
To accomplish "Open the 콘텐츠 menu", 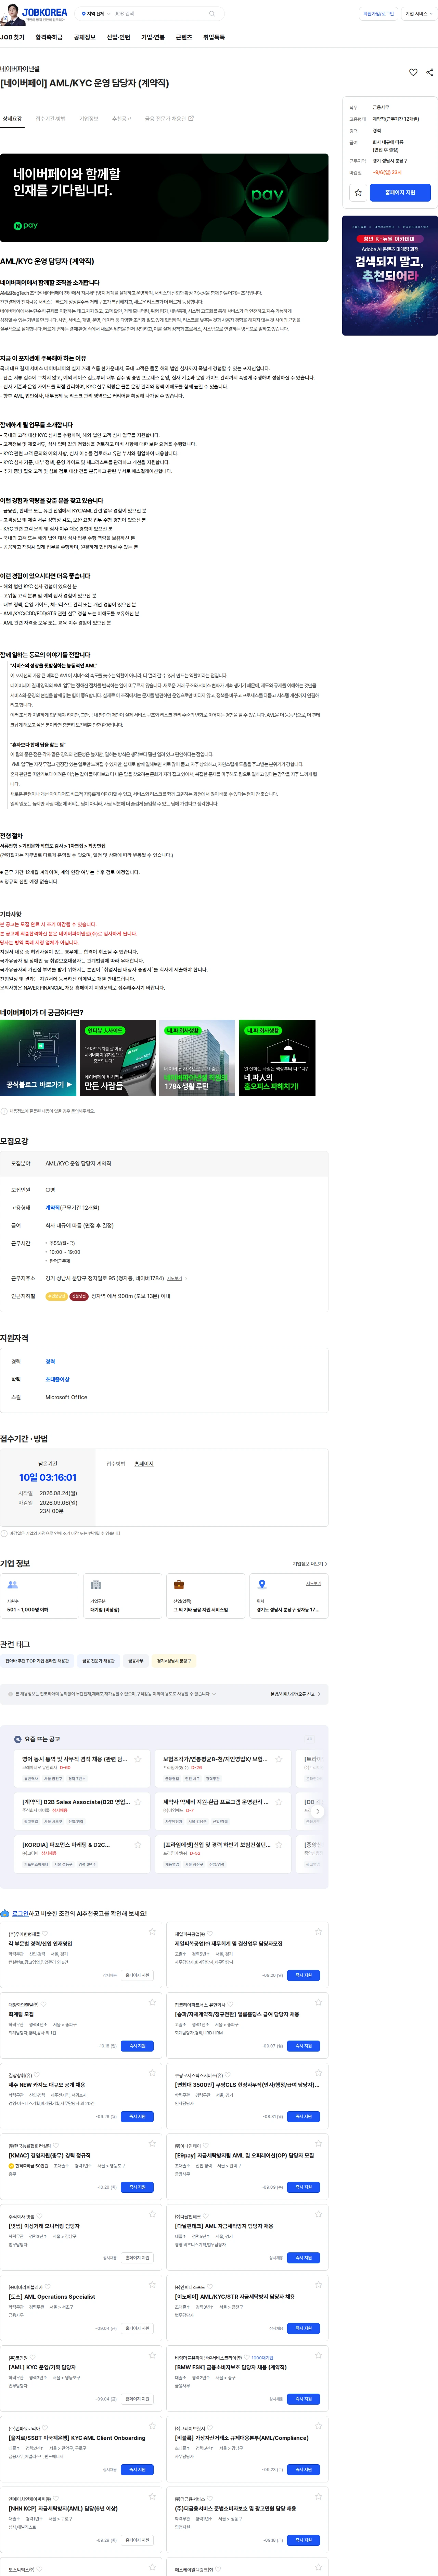I will point(183,37).
